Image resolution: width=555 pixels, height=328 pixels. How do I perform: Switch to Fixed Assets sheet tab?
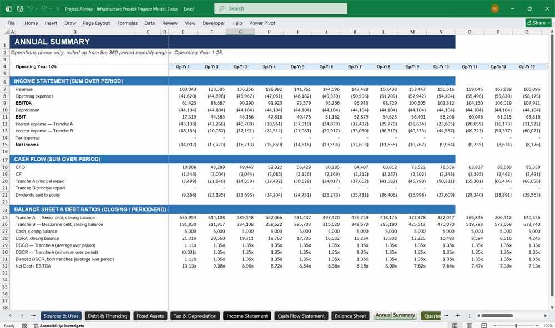(150, 316)
